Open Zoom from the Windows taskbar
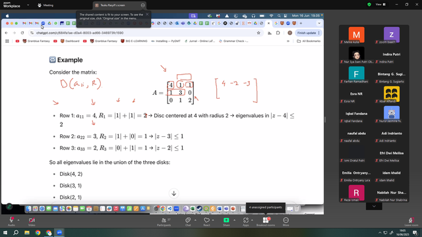Viewport: 422px width, 237px height. pos(59,232)
